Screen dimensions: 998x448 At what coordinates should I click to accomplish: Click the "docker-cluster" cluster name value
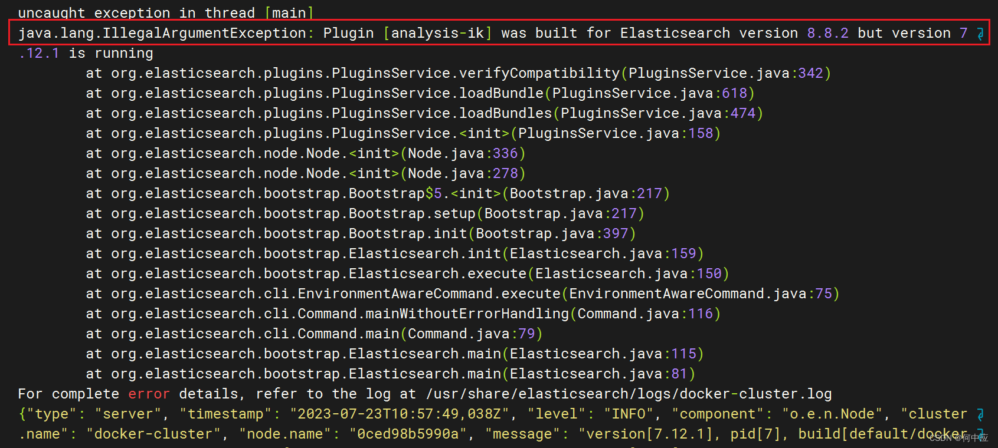153,434
